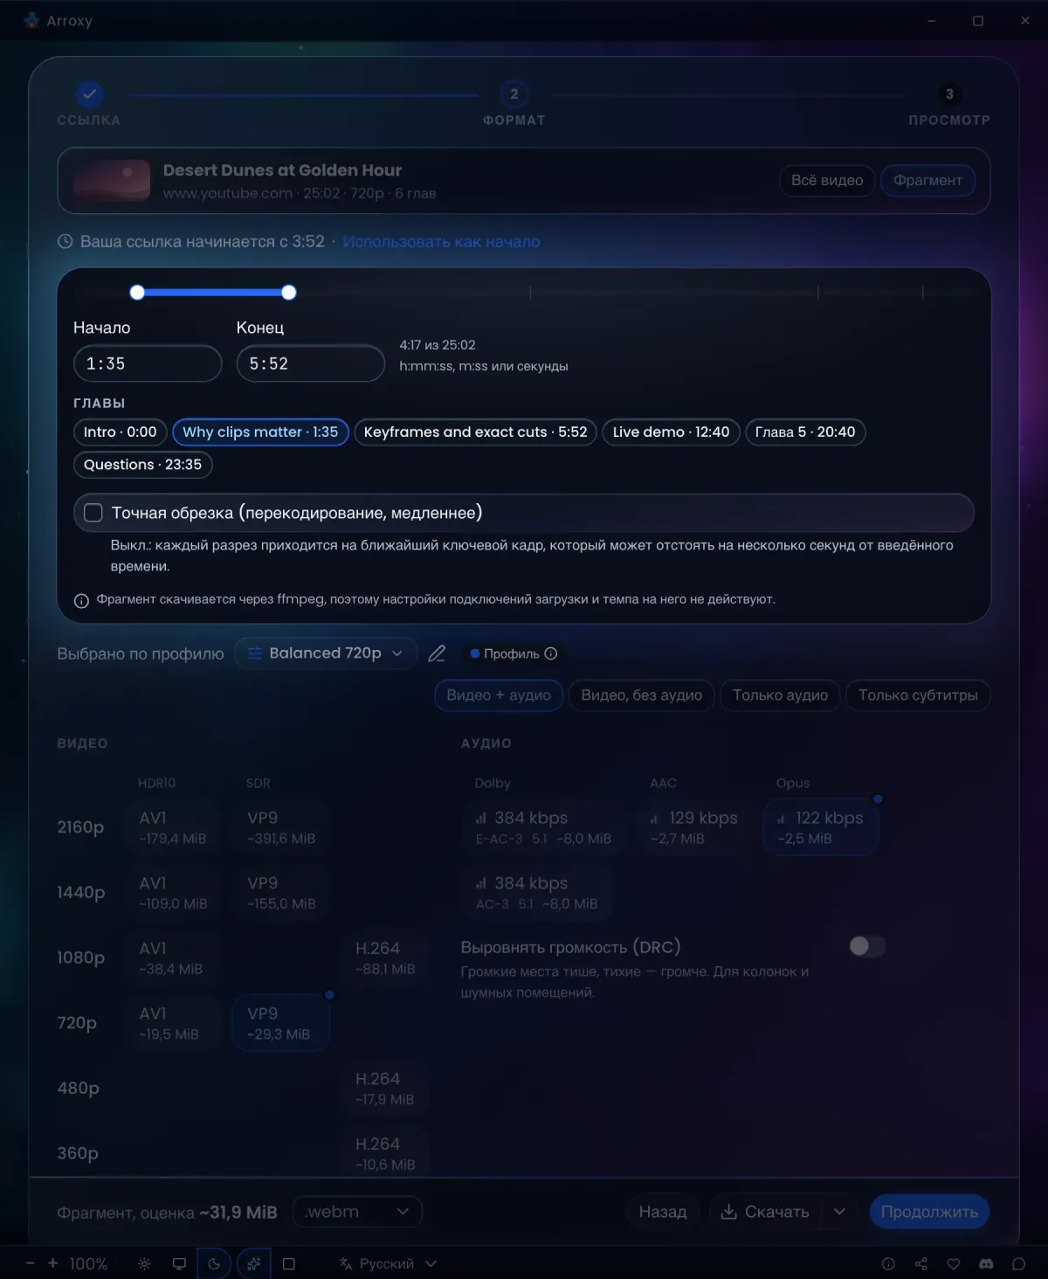Screen dimensions: 1048x1279
Task: Click the pencil edit profile icon
Action: pyautogui.click(x=437, y=653)
